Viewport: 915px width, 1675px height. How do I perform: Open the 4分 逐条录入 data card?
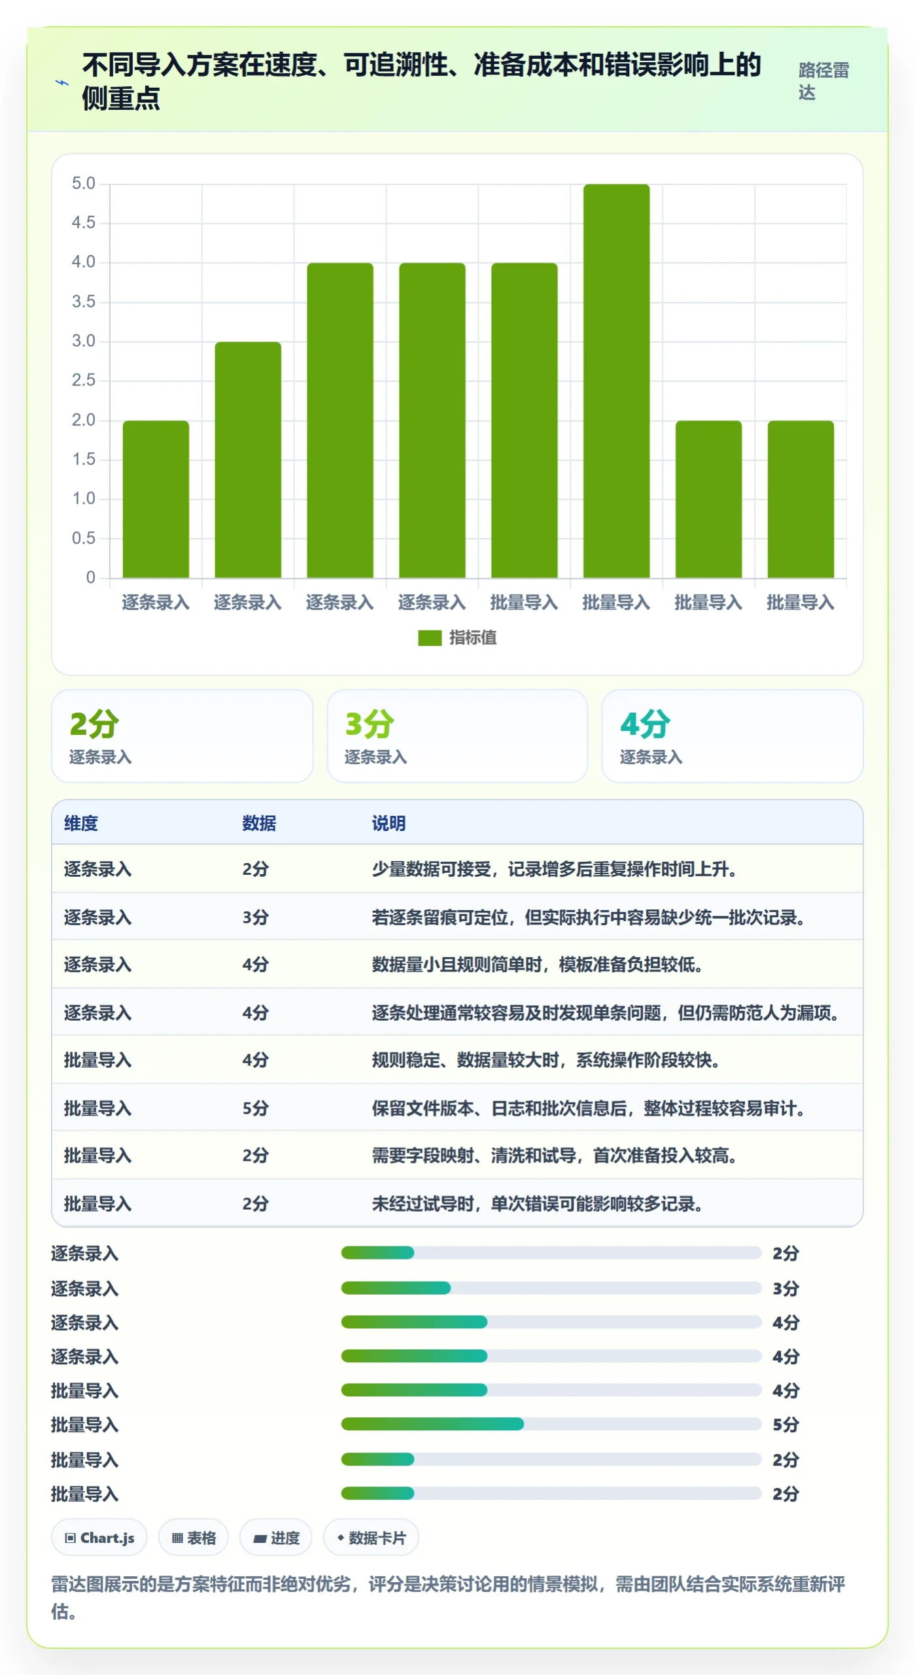point(733,736)
